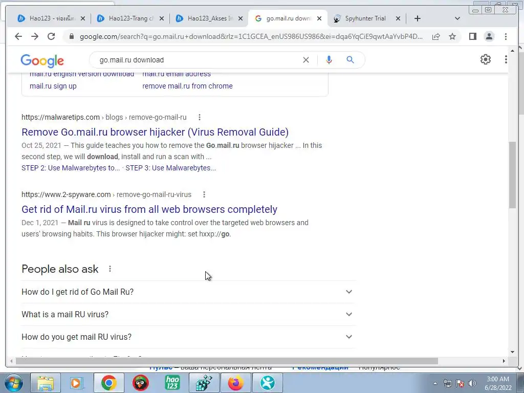The height and width of the screenshot is (393, 524).
Task: Open Chrome profile avatar menu
Action: pos(489,36)
